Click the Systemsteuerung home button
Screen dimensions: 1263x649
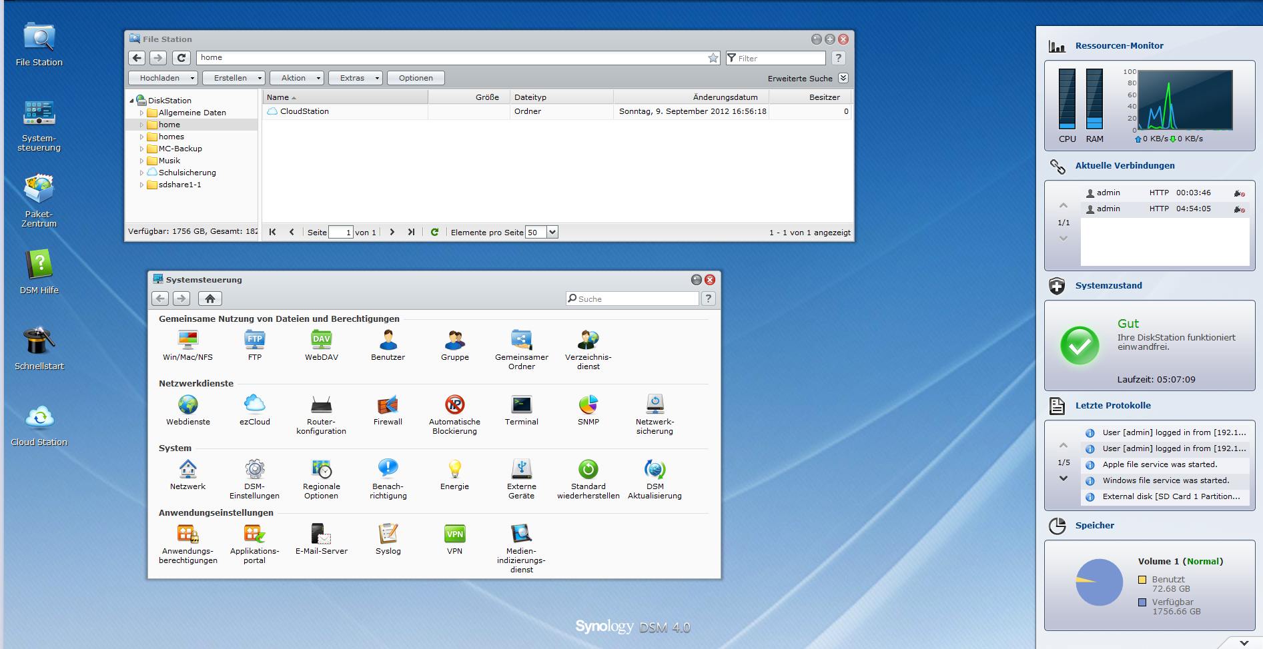[209, 299]
